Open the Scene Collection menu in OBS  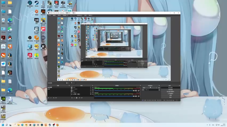tap(79, 15)
